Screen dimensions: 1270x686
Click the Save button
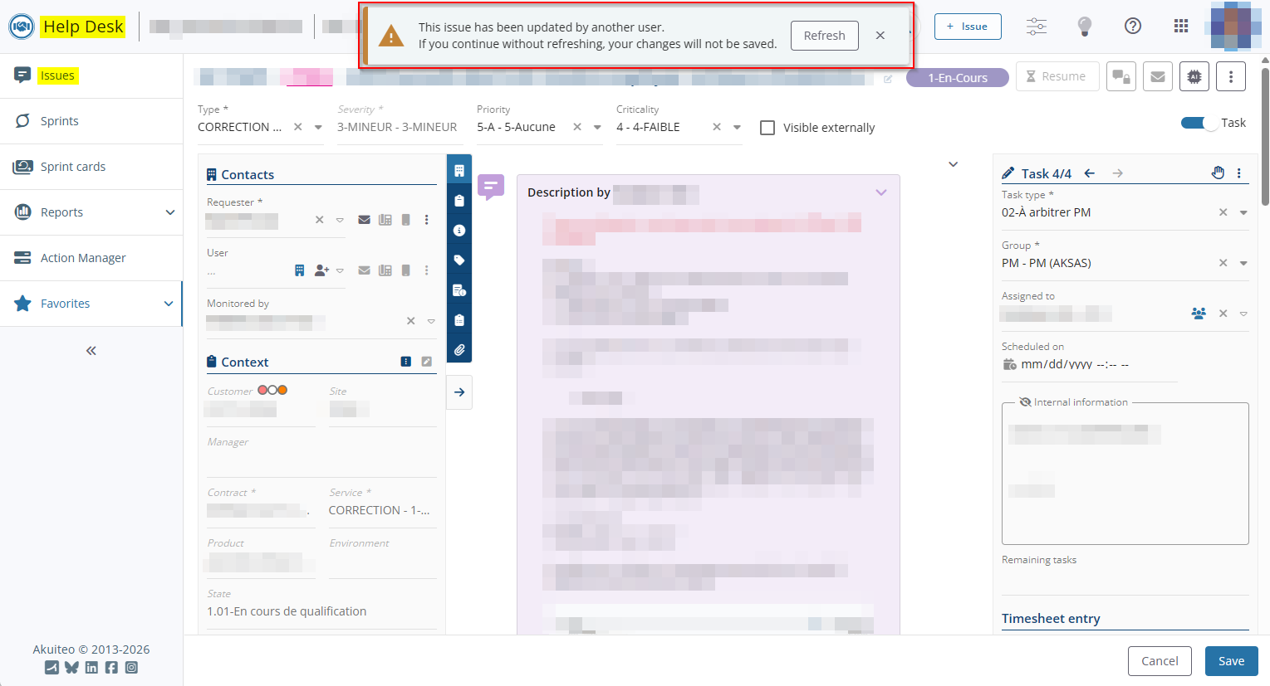pos(1231,661)
